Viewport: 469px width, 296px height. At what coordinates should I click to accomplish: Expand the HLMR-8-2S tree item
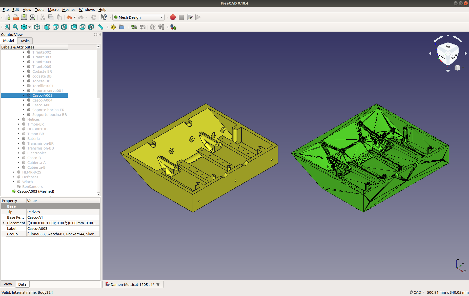coord(13,172)
